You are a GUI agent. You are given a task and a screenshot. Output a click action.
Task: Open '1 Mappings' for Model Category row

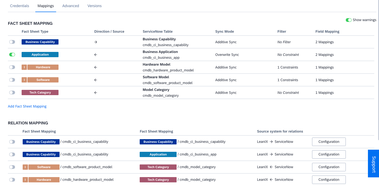click(324, 93)
